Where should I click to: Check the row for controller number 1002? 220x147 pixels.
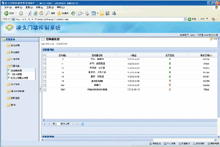pyautogui.click(x=45, y=90)
